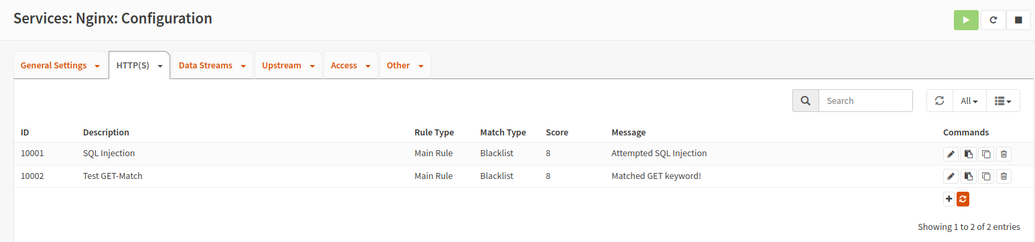Click the 'SQL Injection' description cell
The width and height of the screenshot is (1035, 242).
[x=109, y=154]
